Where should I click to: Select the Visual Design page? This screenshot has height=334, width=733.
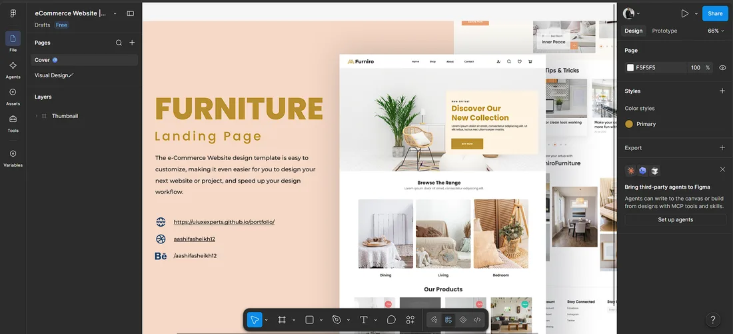coord(84,75)
